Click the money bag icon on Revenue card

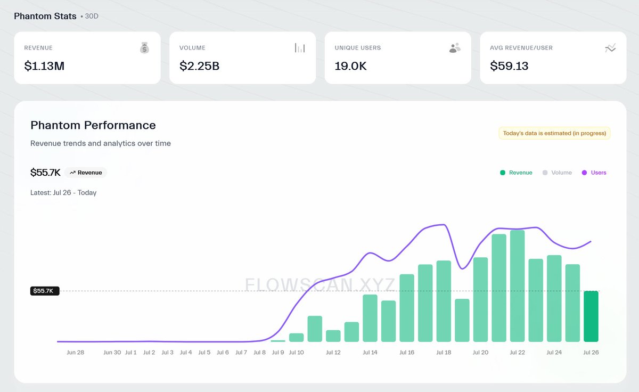pyautogui.click(x=145, y=48)
